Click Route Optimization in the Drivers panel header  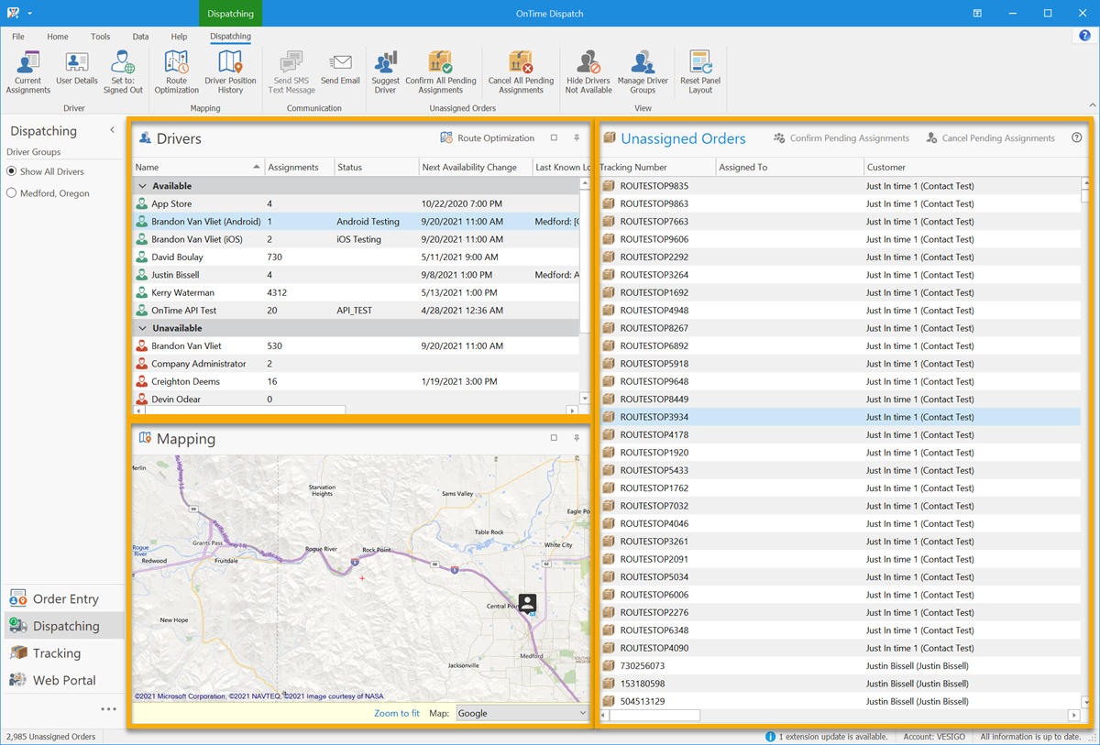pyautogui.click(x=487, y=138)
